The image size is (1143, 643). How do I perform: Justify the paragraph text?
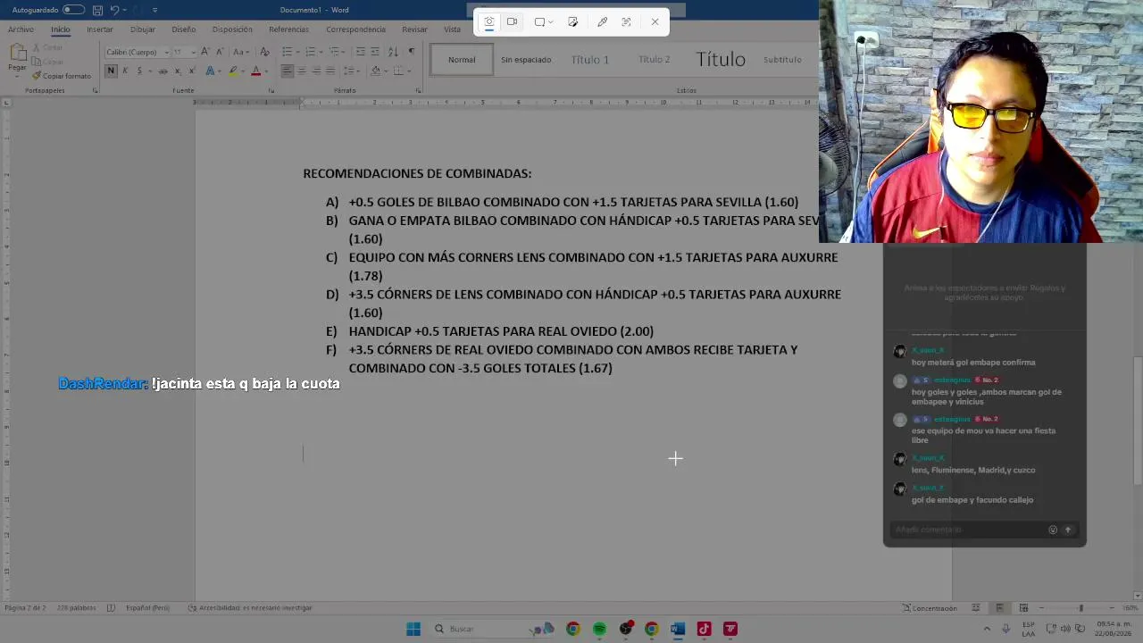(330, 71)
